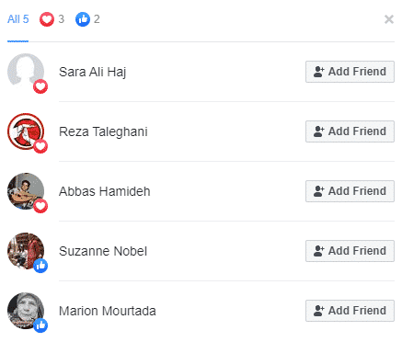Click Suzanne Nobel's profile photo

click(x=26, y=251)
